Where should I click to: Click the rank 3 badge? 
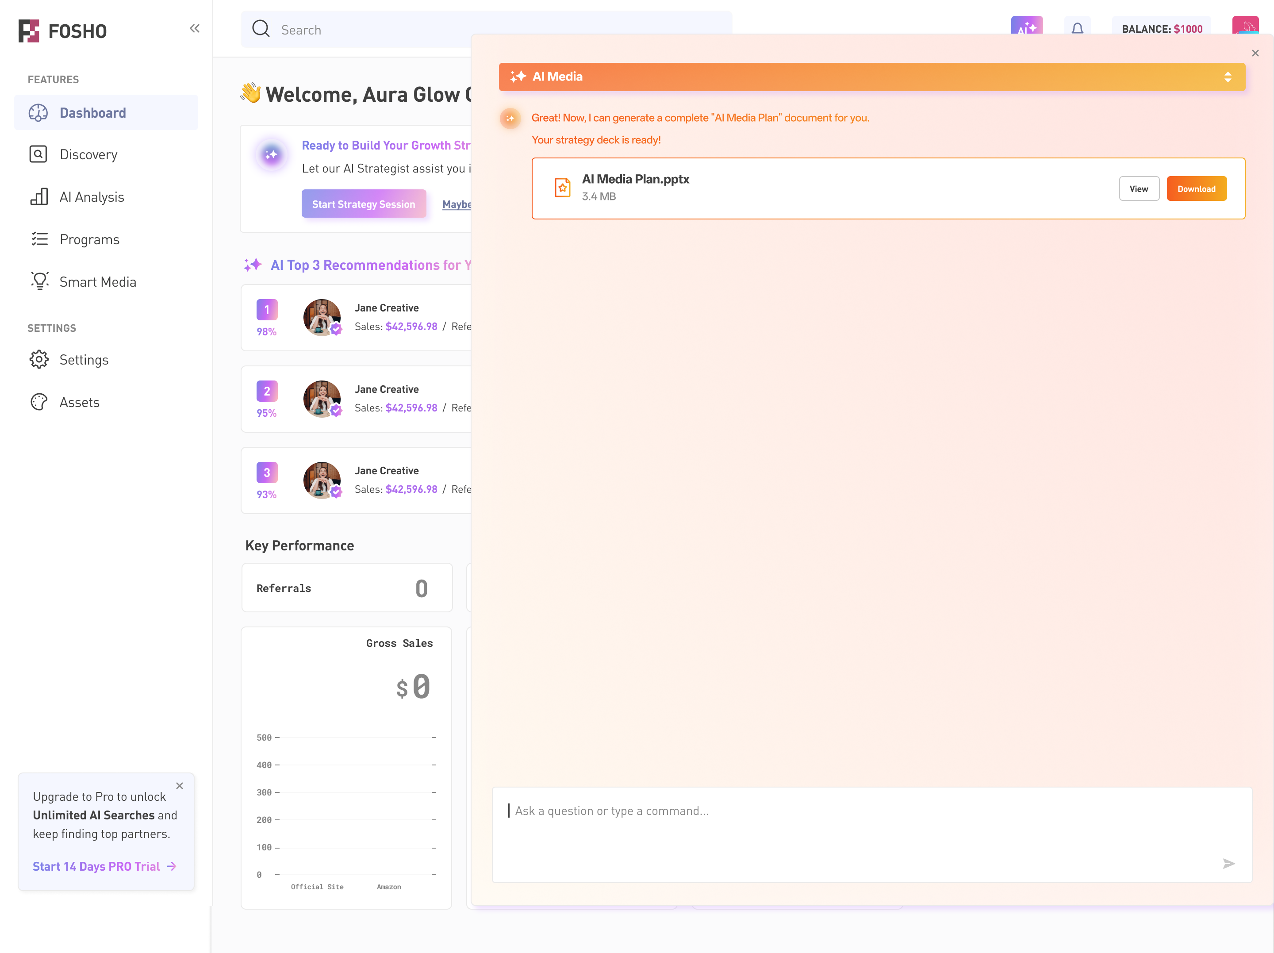click(x=267, y=473)
